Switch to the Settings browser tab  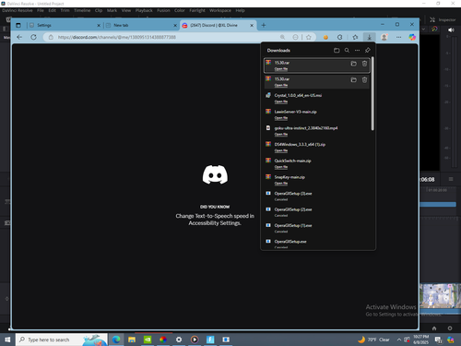click(65, 25)
